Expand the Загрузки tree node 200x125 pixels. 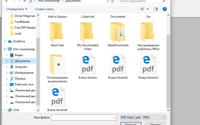pos(7,67)
